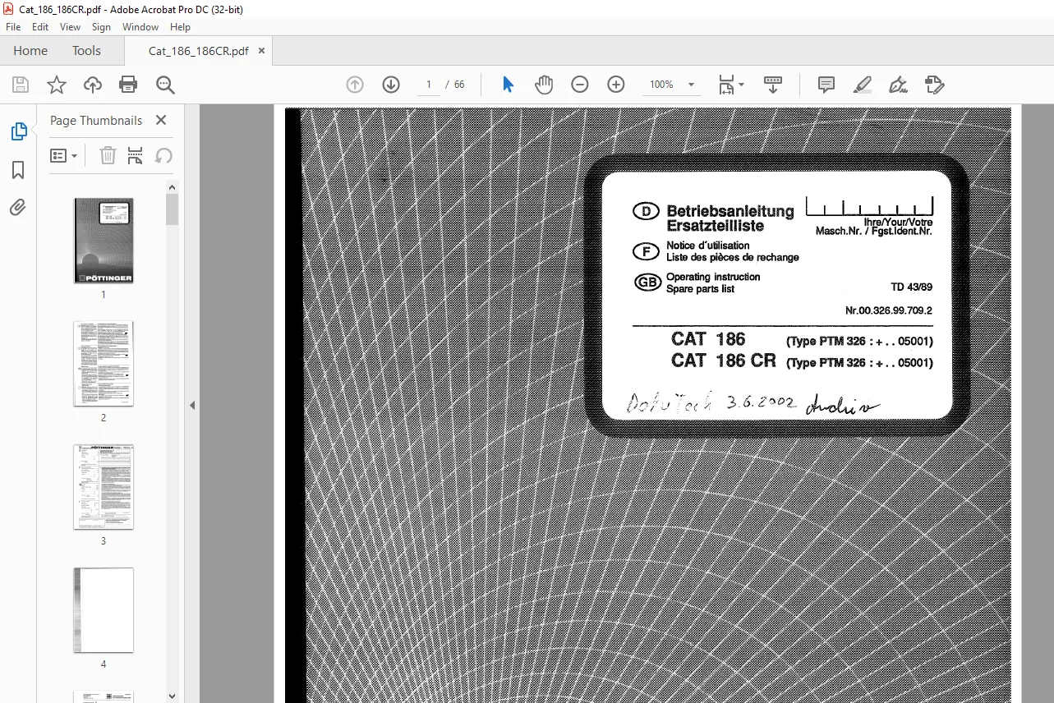This screenshot has width=1054, height=703.
Task: Click the total page count 66
Action: 459,85
